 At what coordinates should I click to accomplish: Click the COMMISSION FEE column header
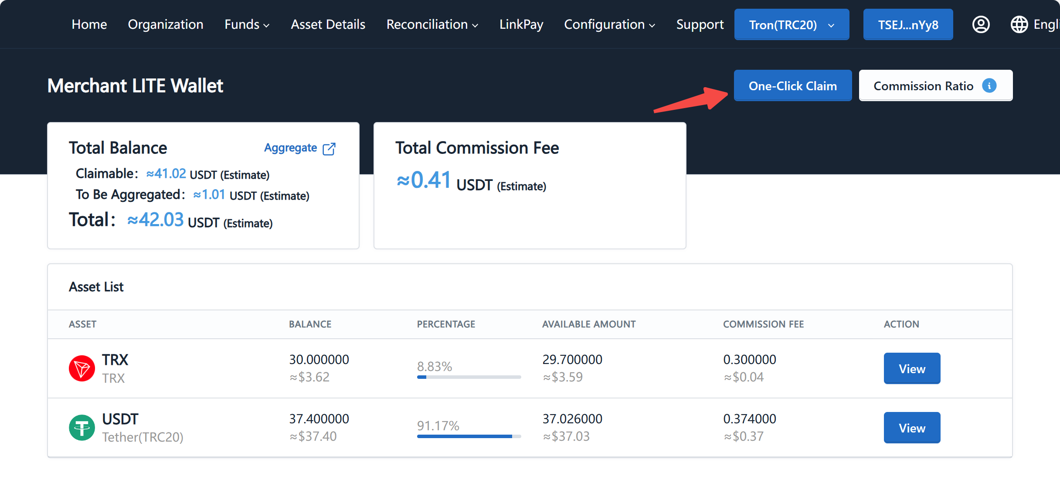click(764, 324)
